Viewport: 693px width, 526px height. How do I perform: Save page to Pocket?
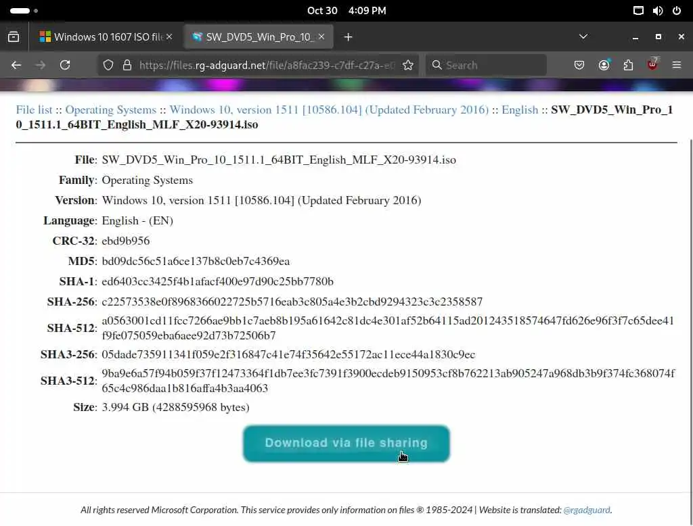pos(579,66)
